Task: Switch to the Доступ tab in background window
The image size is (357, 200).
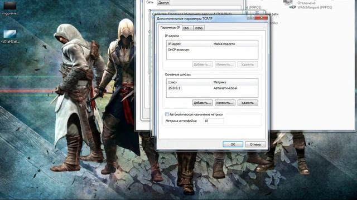Action: tap(163, 3)
